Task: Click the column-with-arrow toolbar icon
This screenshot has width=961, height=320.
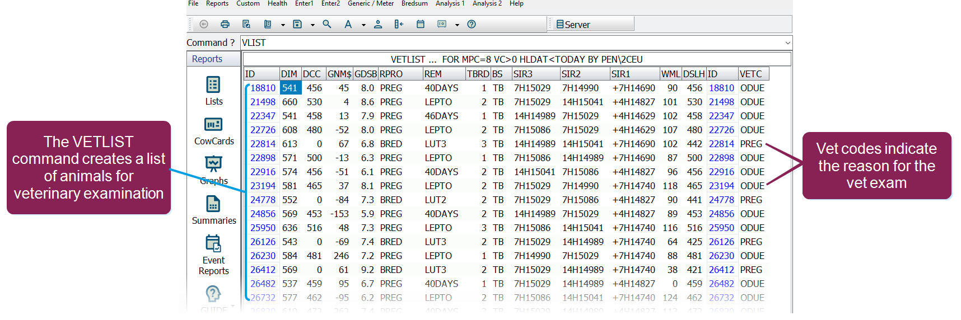Action: 399,24
